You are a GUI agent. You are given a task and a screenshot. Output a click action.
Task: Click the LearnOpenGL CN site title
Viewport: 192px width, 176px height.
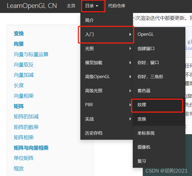32,6
